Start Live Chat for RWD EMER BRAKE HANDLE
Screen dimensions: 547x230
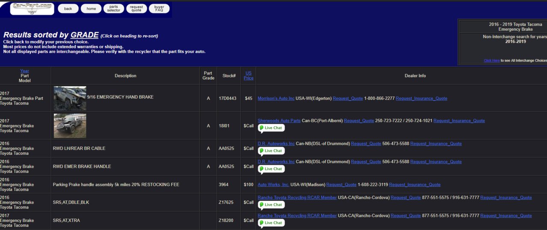click(271, 169)
